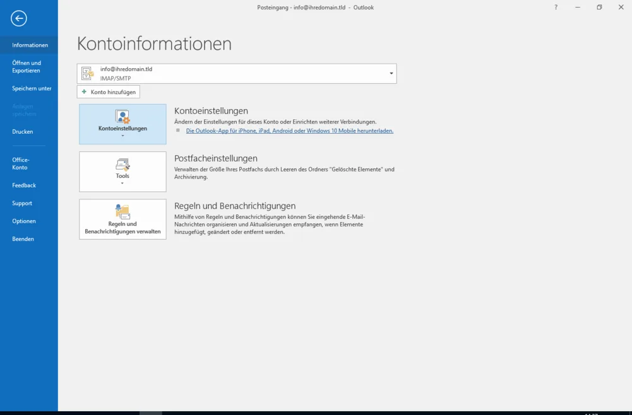Click the account mail icon beside info@ihredomain.tld
632x415 pixels.
pyautogui.click(x=88, y=74)
